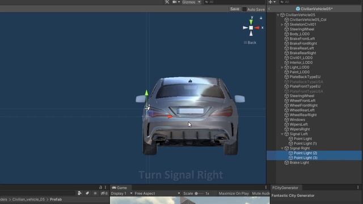363x204 pixels.
Task: Click the Save prefab button
Action: pos(234,9)
